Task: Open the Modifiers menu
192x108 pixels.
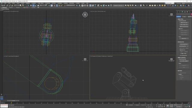Action: pyautogui.click(x=28, y=3)
